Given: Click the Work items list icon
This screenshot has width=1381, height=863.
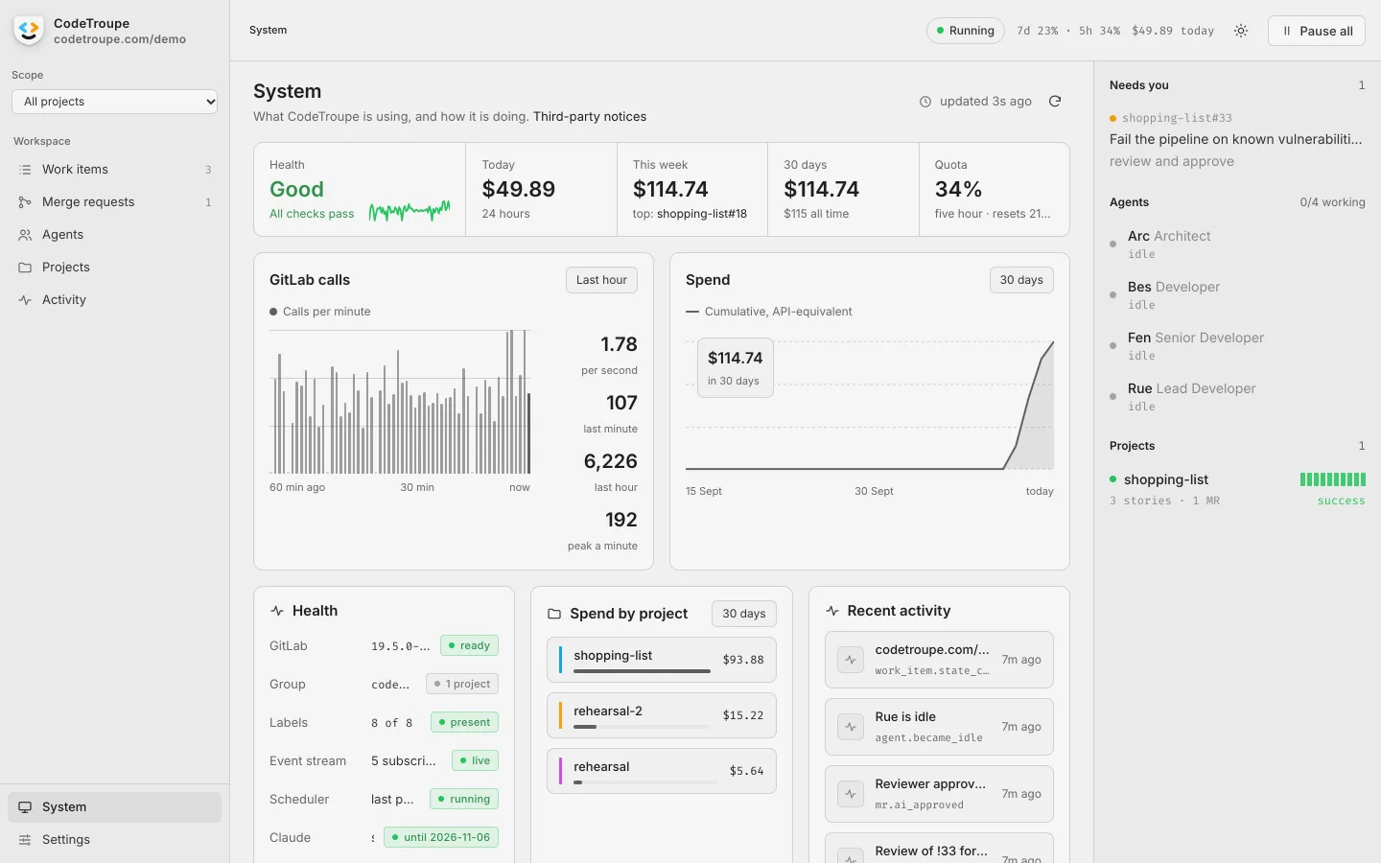Looking at the screenshot, I should [25, 170].
